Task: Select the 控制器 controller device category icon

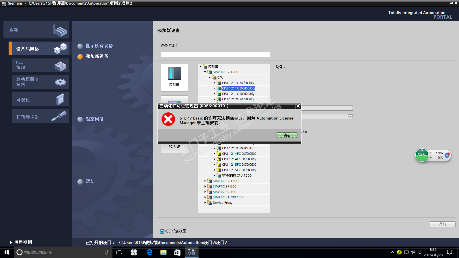Action: click(x=174, y=77)
